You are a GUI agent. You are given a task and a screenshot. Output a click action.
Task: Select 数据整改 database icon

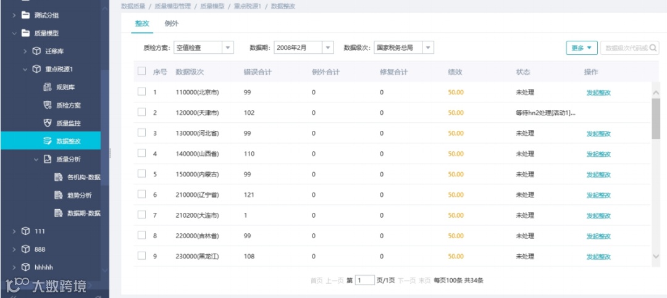click(x=48, y=141)
